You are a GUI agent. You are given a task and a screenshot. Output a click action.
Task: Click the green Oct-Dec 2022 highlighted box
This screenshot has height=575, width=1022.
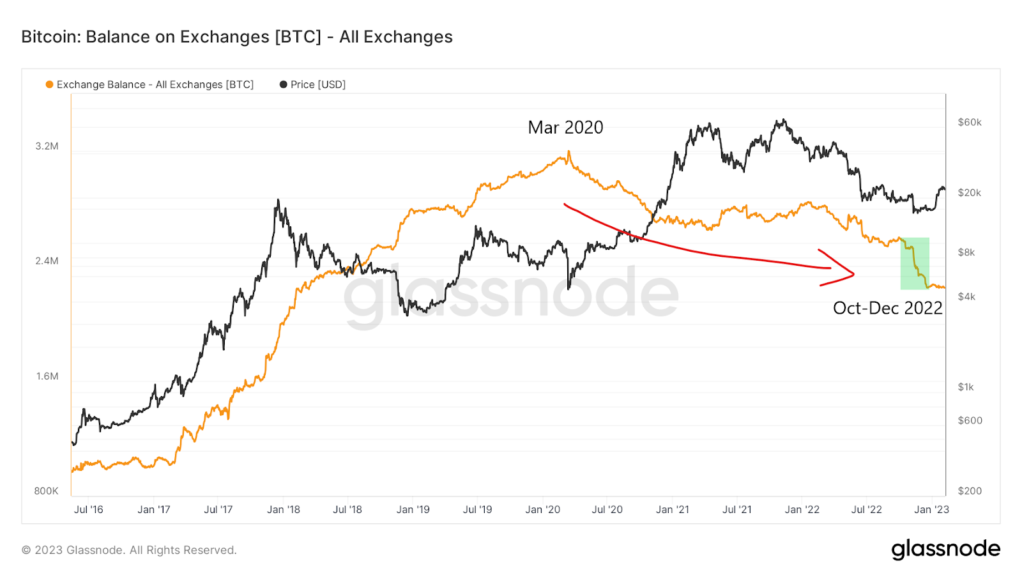915,263
